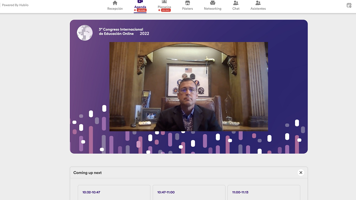This screenshot has height=200, width=356.
Task: Click the Agenda video camera icon
Action: point(140,1)
